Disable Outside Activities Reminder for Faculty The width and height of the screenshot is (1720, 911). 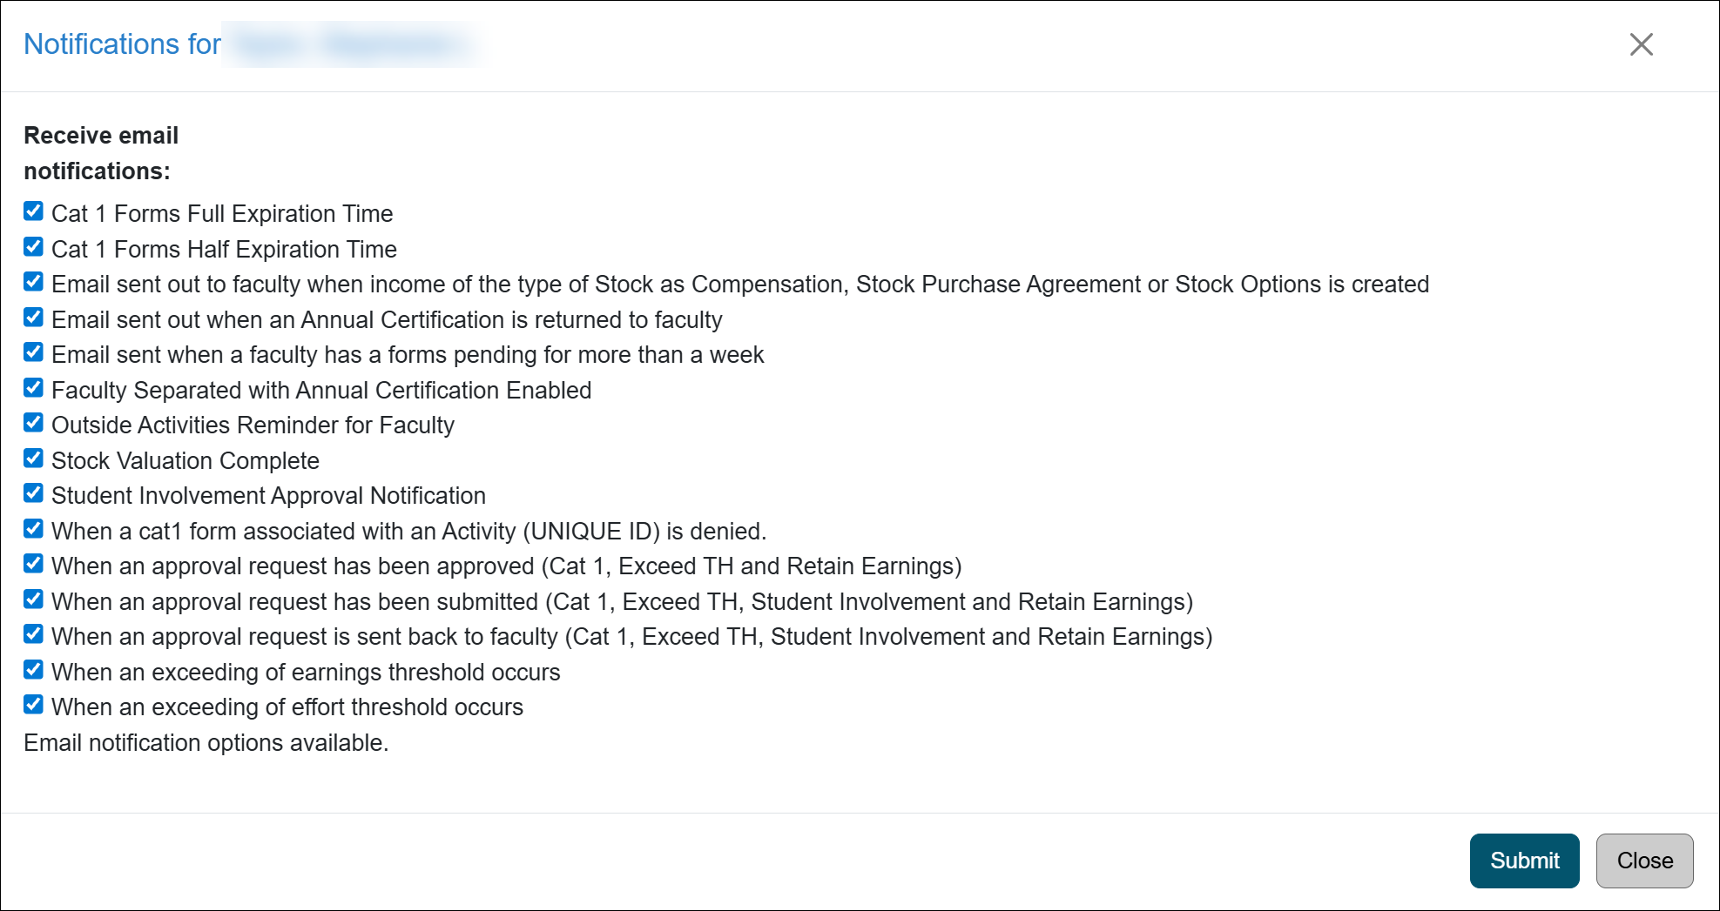pos(33,423)
